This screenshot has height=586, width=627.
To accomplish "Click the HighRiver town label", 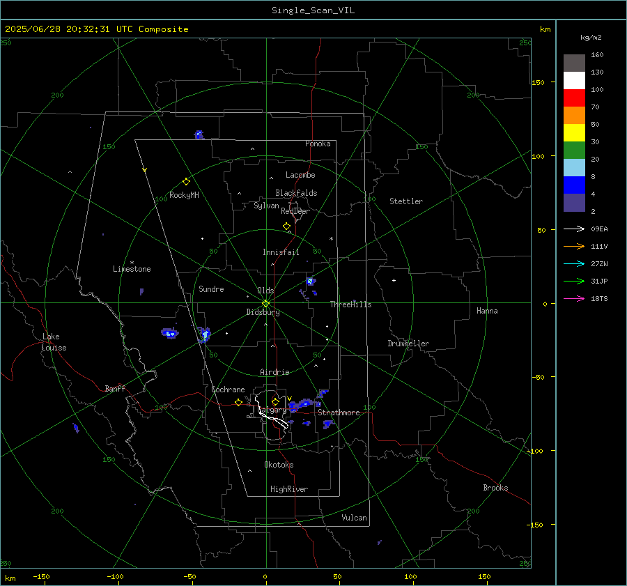I will point(288,489).
